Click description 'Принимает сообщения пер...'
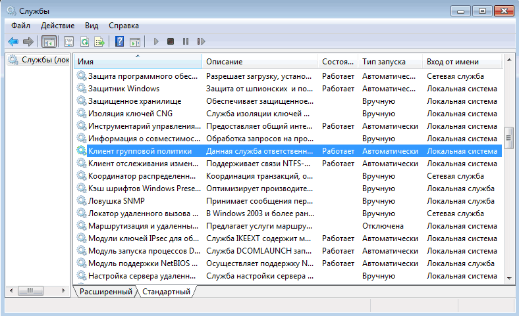The image size is (519, 316). click(259, 201)
